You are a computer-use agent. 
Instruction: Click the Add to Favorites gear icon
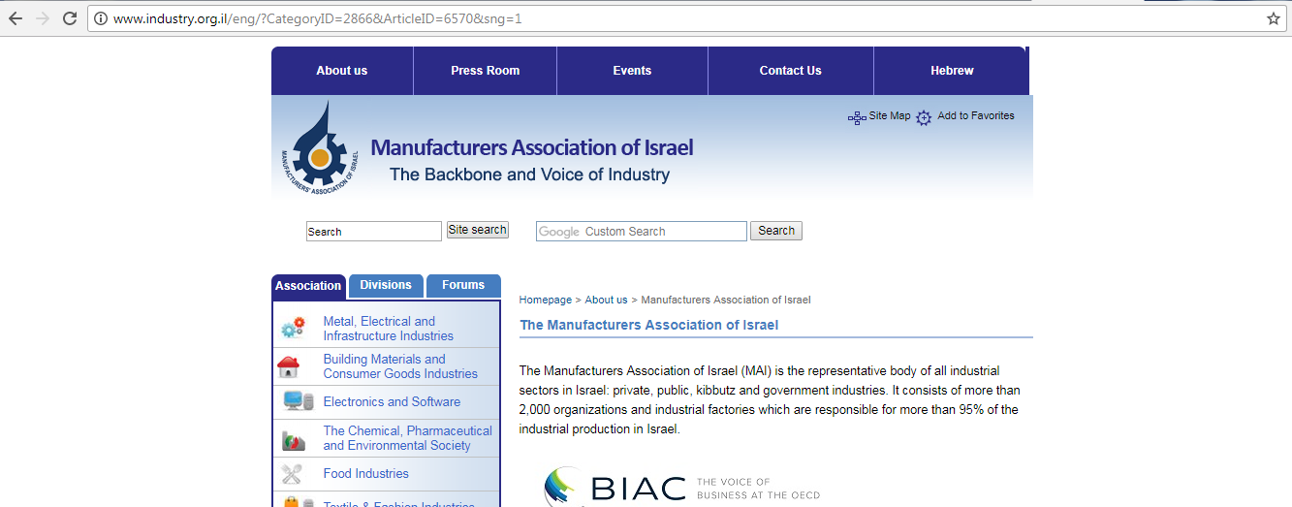click(924, 117)
